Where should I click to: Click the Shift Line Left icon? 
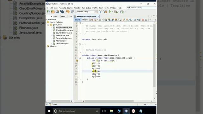(x=135, y=20)
